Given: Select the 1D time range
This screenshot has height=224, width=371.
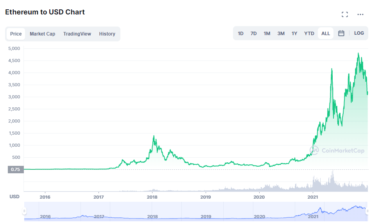Looking at the screenshot, I should (241, 34).
